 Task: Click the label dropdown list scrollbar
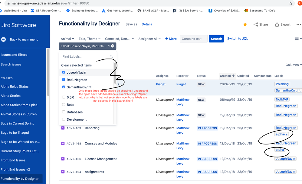(115, 73)
